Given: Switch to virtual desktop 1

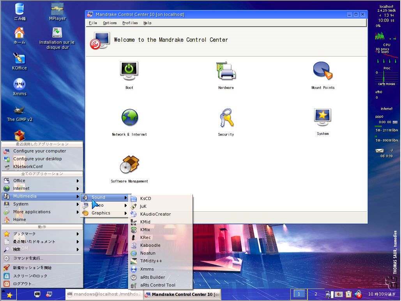Looking at the screenshot, I should point(299,294).
